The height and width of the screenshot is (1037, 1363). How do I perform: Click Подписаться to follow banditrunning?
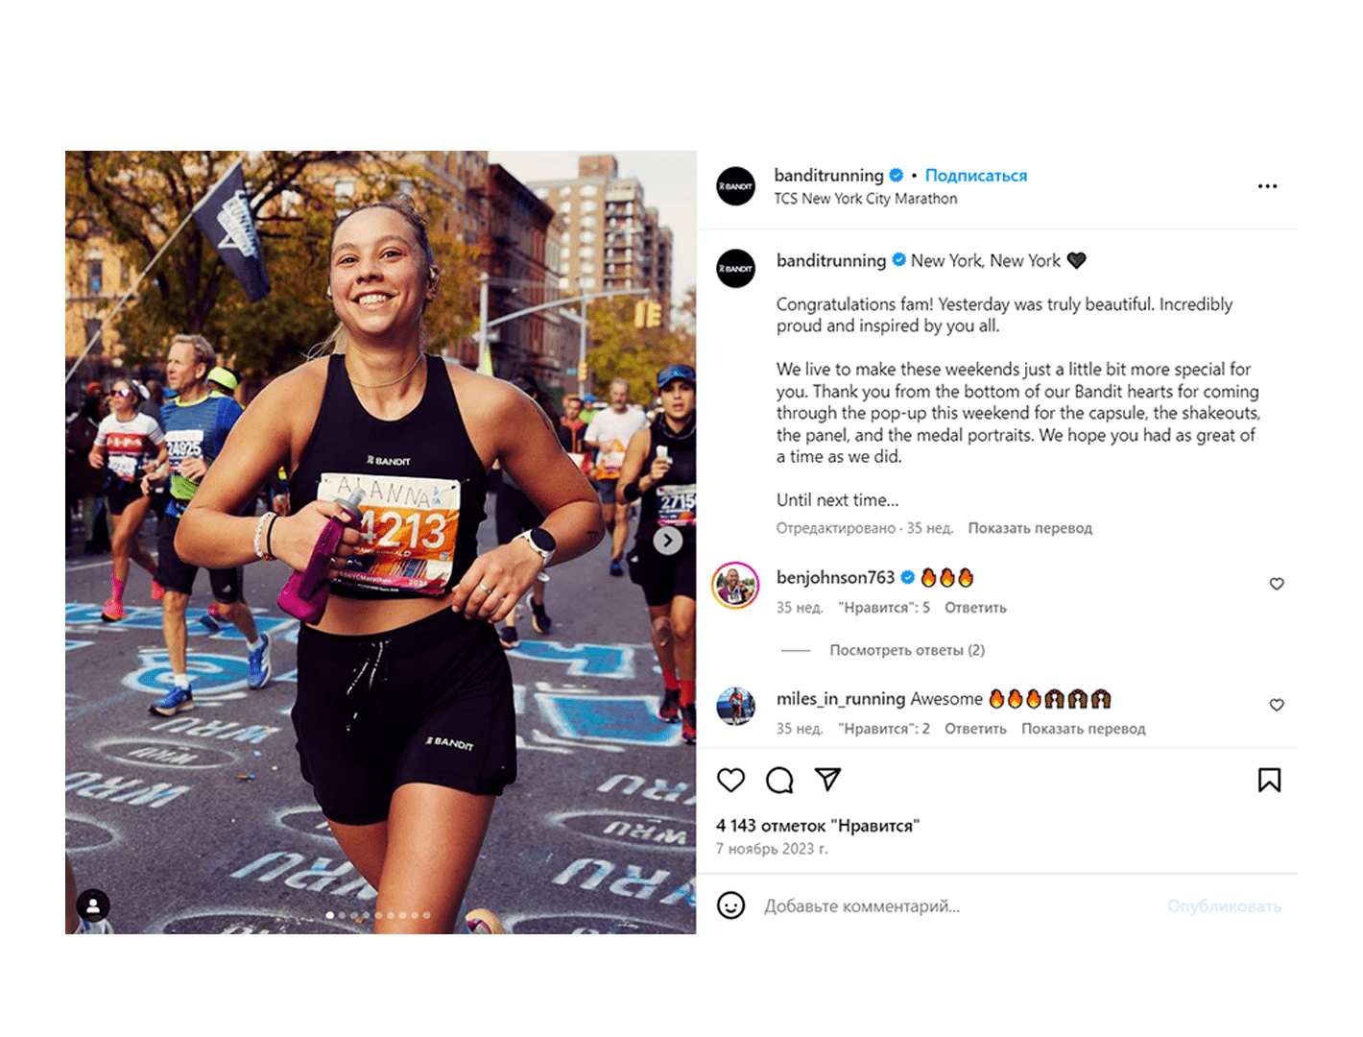point(975,176)
